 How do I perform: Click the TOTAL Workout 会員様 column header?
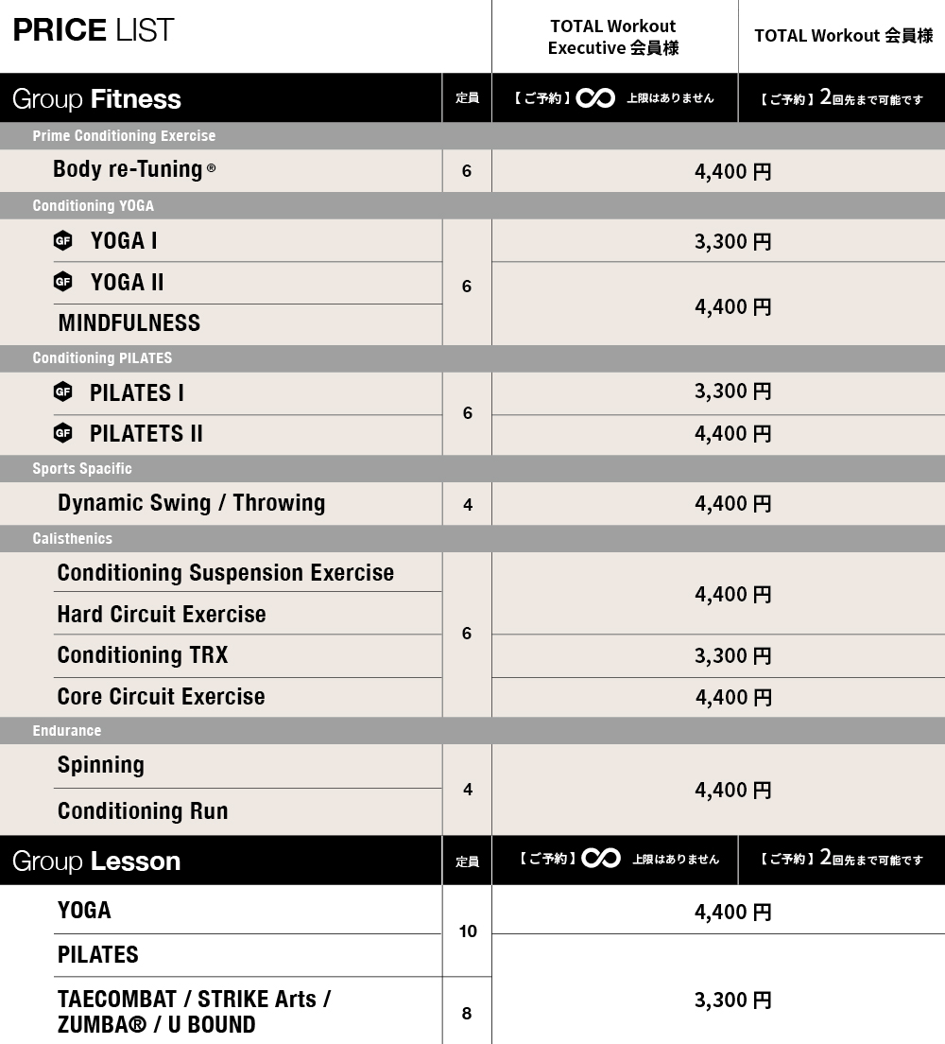point(843,36)
